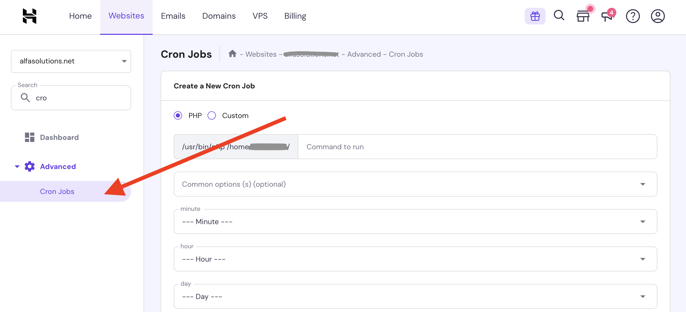
Task: Click the breadcrumb home icon
Action: pos(232,54)
